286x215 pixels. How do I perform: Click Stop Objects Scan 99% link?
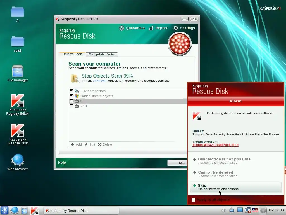click(107, 76)
